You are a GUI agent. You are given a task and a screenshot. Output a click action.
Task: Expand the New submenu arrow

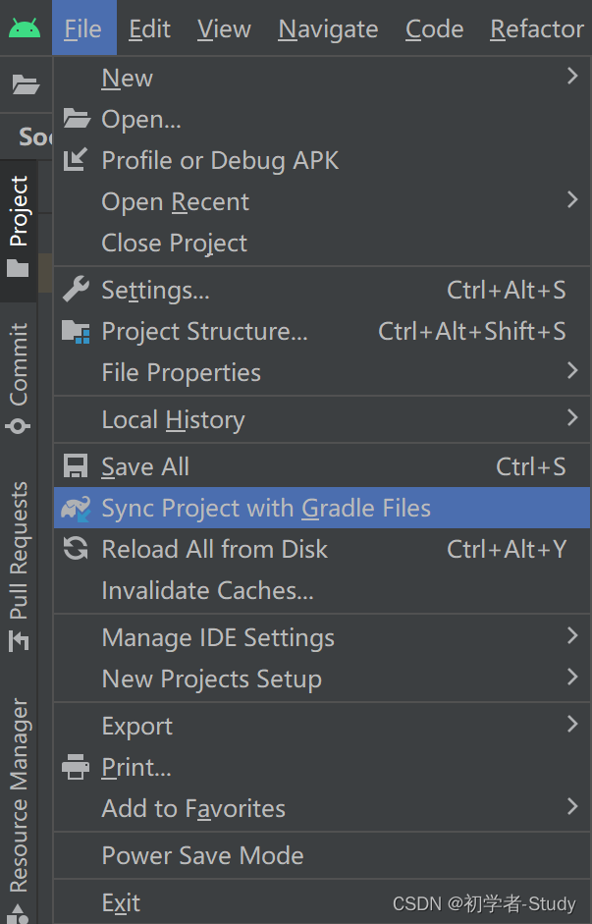coord(572,76)
